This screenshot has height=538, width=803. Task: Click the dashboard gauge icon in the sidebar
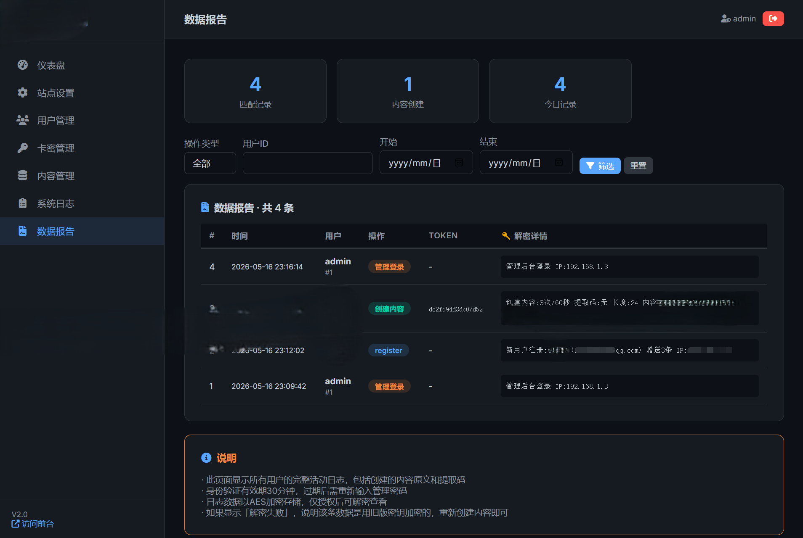point(23,65)
